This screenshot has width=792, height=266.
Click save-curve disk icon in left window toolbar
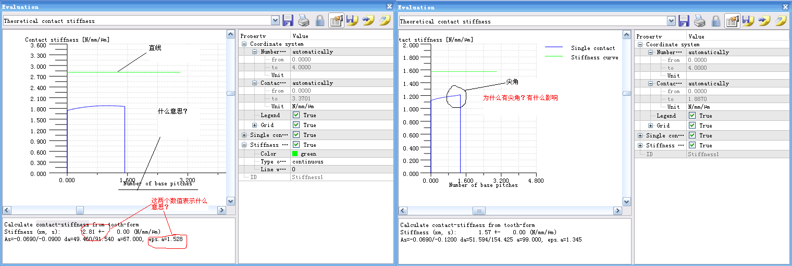(x=352, y=21)
